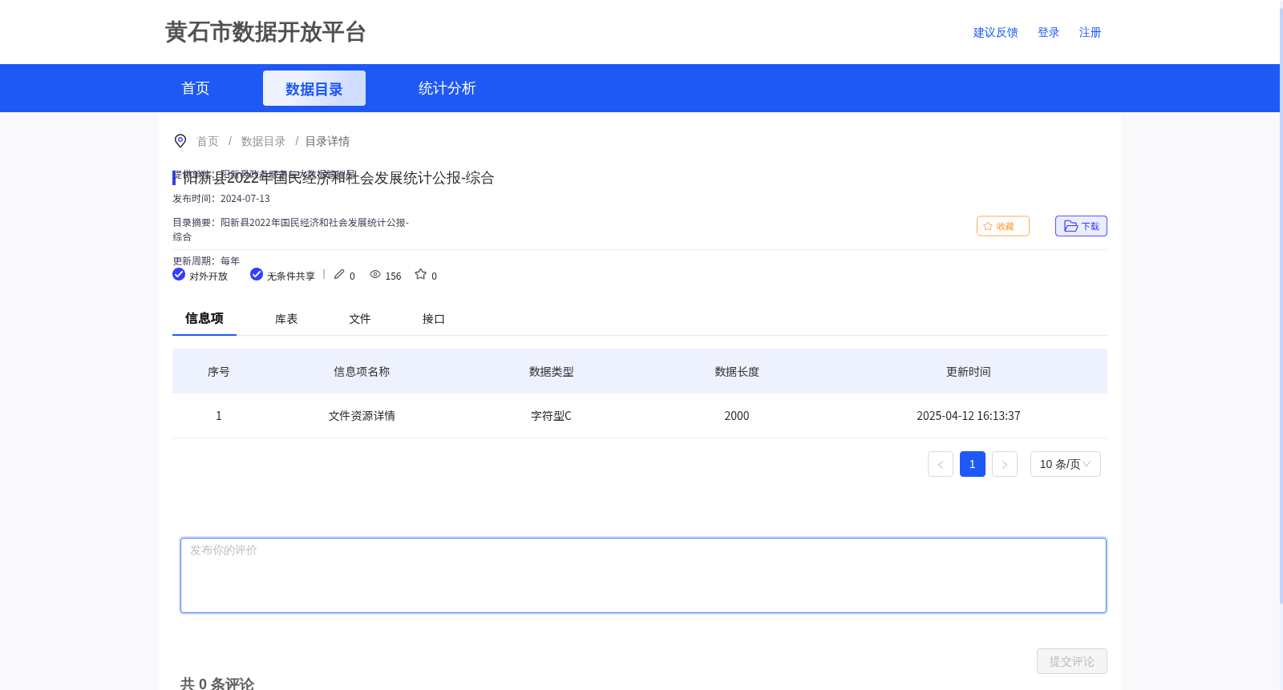
Task: Open the 统计分析 navigation menu item
Action: coord(447,88)
